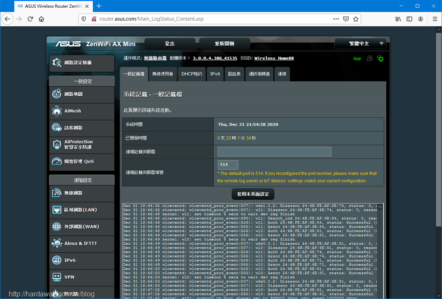
Task: View the insecure connection lock info
Action: 94,19
